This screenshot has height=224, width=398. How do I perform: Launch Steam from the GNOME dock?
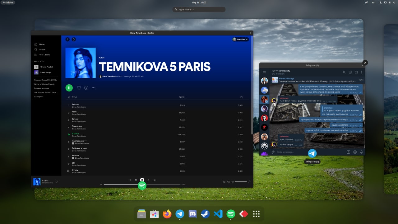[x=205, y=214]
